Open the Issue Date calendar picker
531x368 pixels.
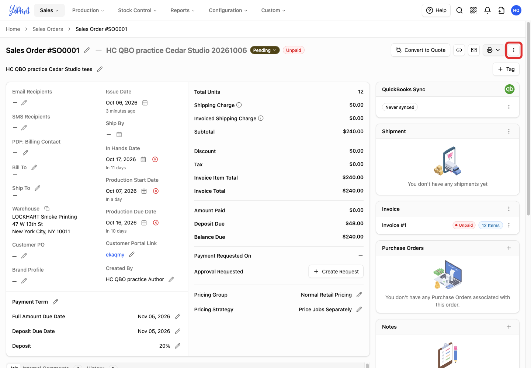[145, 103]
